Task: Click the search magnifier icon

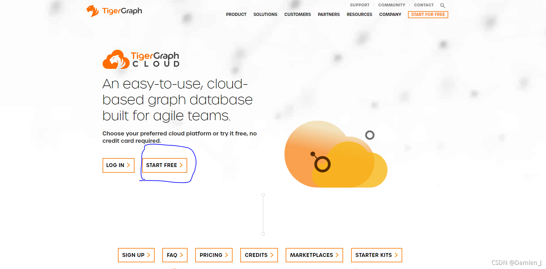Action: pos(442,5)
